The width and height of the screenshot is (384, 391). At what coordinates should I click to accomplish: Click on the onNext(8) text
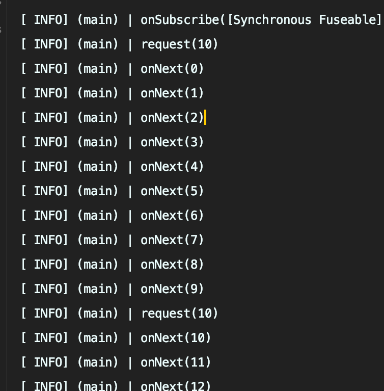[x=172, y=265]
